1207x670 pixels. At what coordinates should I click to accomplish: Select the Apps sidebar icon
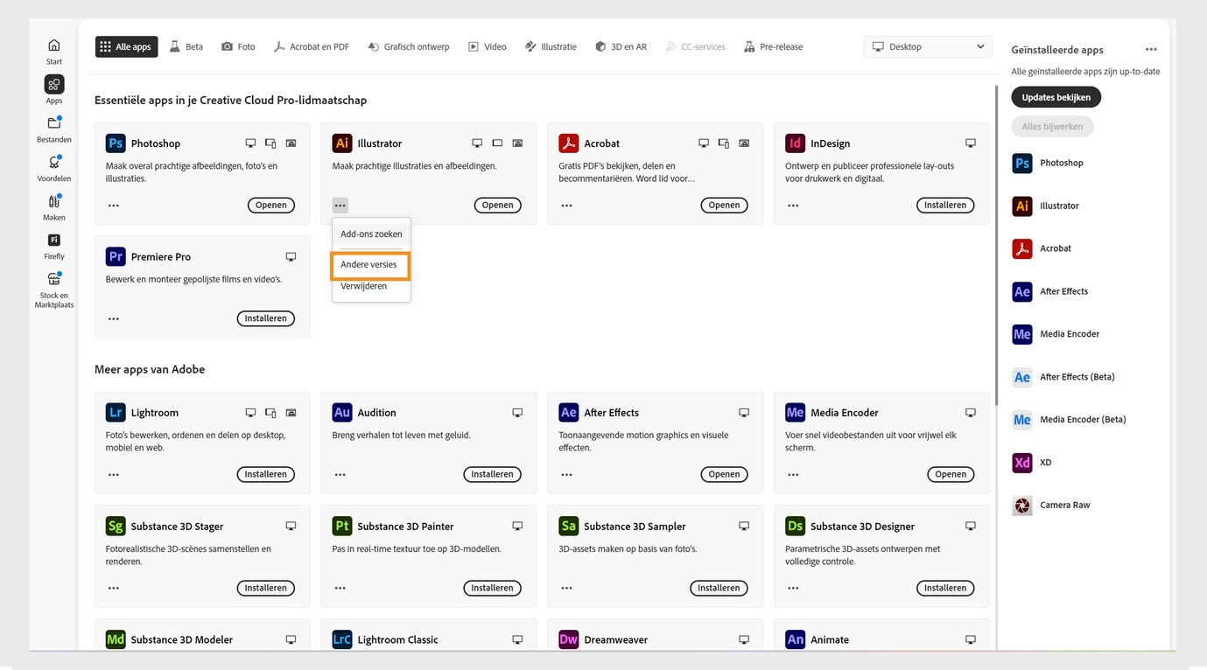pos(54,85)
